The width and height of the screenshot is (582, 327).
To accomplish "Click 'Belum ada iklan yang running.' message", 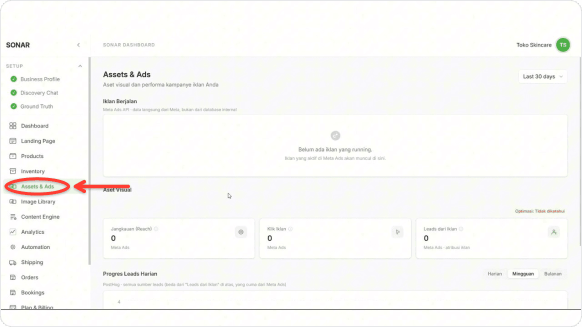I will [x=335, y=149].
